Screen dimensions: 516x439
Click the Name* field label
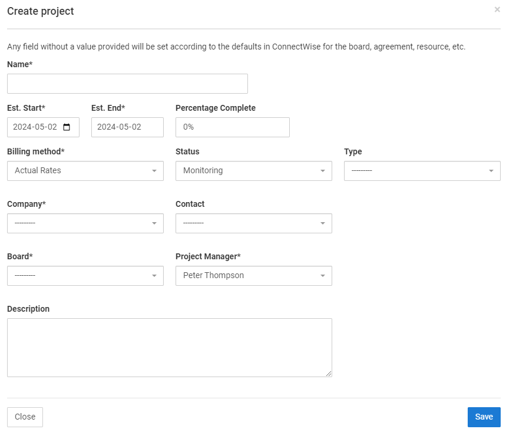click(x=20, y=64)
